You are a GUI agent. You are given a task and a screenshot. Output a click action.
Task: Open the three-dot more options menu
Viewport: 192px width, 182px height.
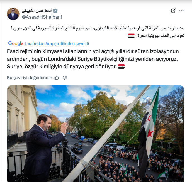point(181,11)
